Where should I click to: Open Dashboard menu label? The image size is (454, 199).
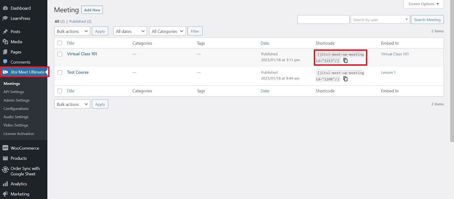coord(20,8)
